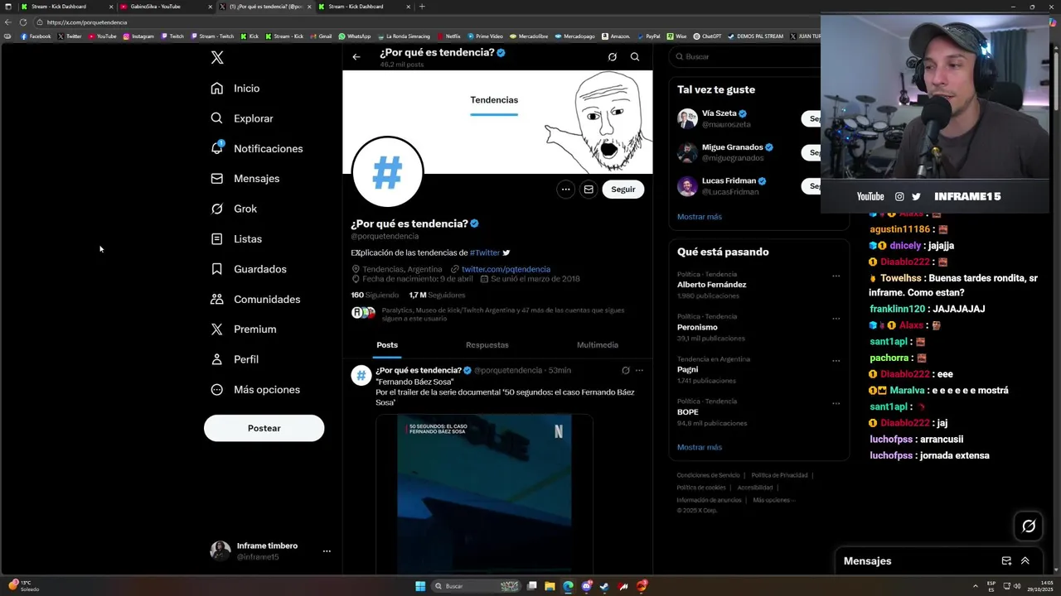Image resolution: width=1061 pixels, height=596 pixels.
Task: Click Mostrar más under Qué está pasando
Action: point(700,447)
